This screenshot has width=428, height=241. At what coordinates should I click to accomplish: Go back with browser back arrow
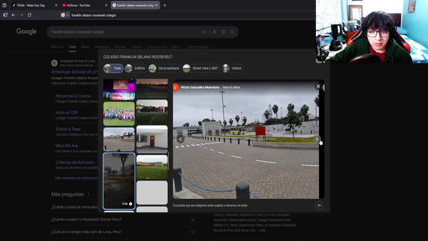[x=13, y=15]
